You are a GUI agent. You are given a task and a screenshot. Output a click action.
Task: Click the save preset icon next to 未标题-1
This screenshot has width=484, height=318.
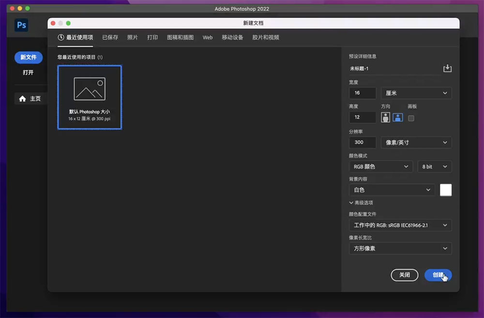tap(447, 68)
